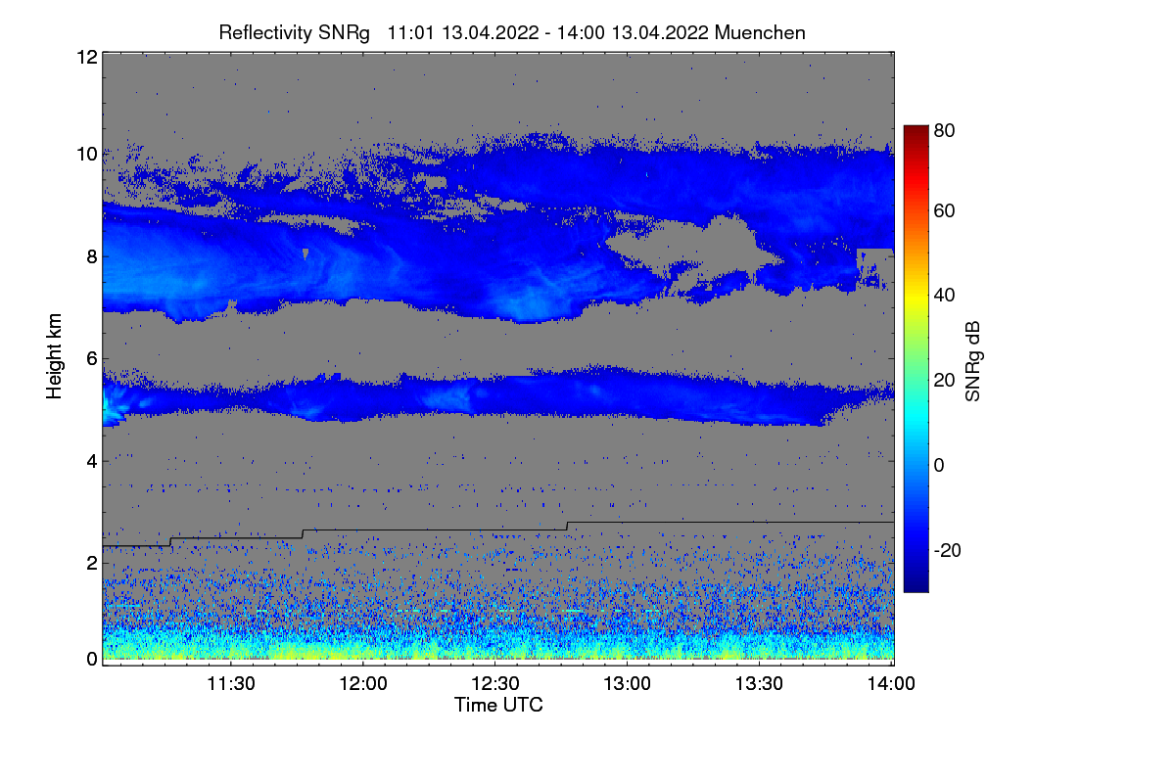
Task: Click the 'Height km' y-axis label
Action: [x=56, y=357]
